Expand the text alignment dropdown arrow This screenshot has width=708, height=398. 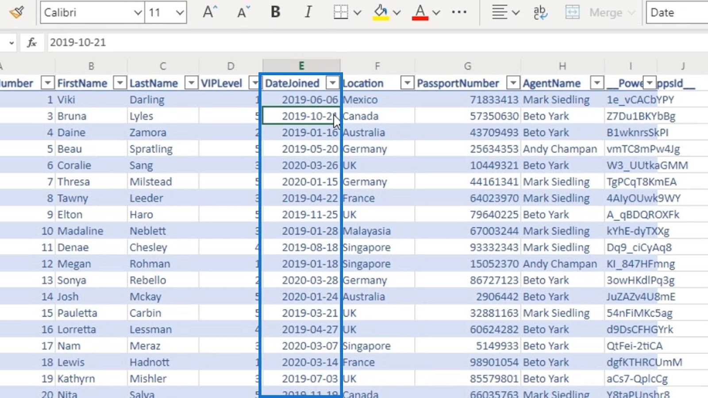[x=516, y=13]
